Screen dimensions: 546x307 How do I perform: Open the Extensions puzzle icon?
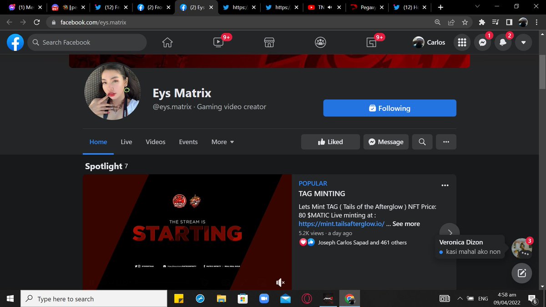(x=482, y=22)
